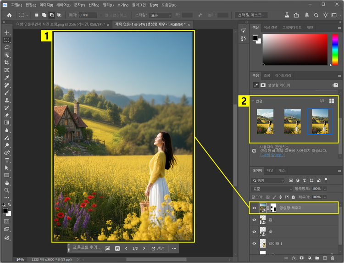Select the Move tool

(7, 33)
